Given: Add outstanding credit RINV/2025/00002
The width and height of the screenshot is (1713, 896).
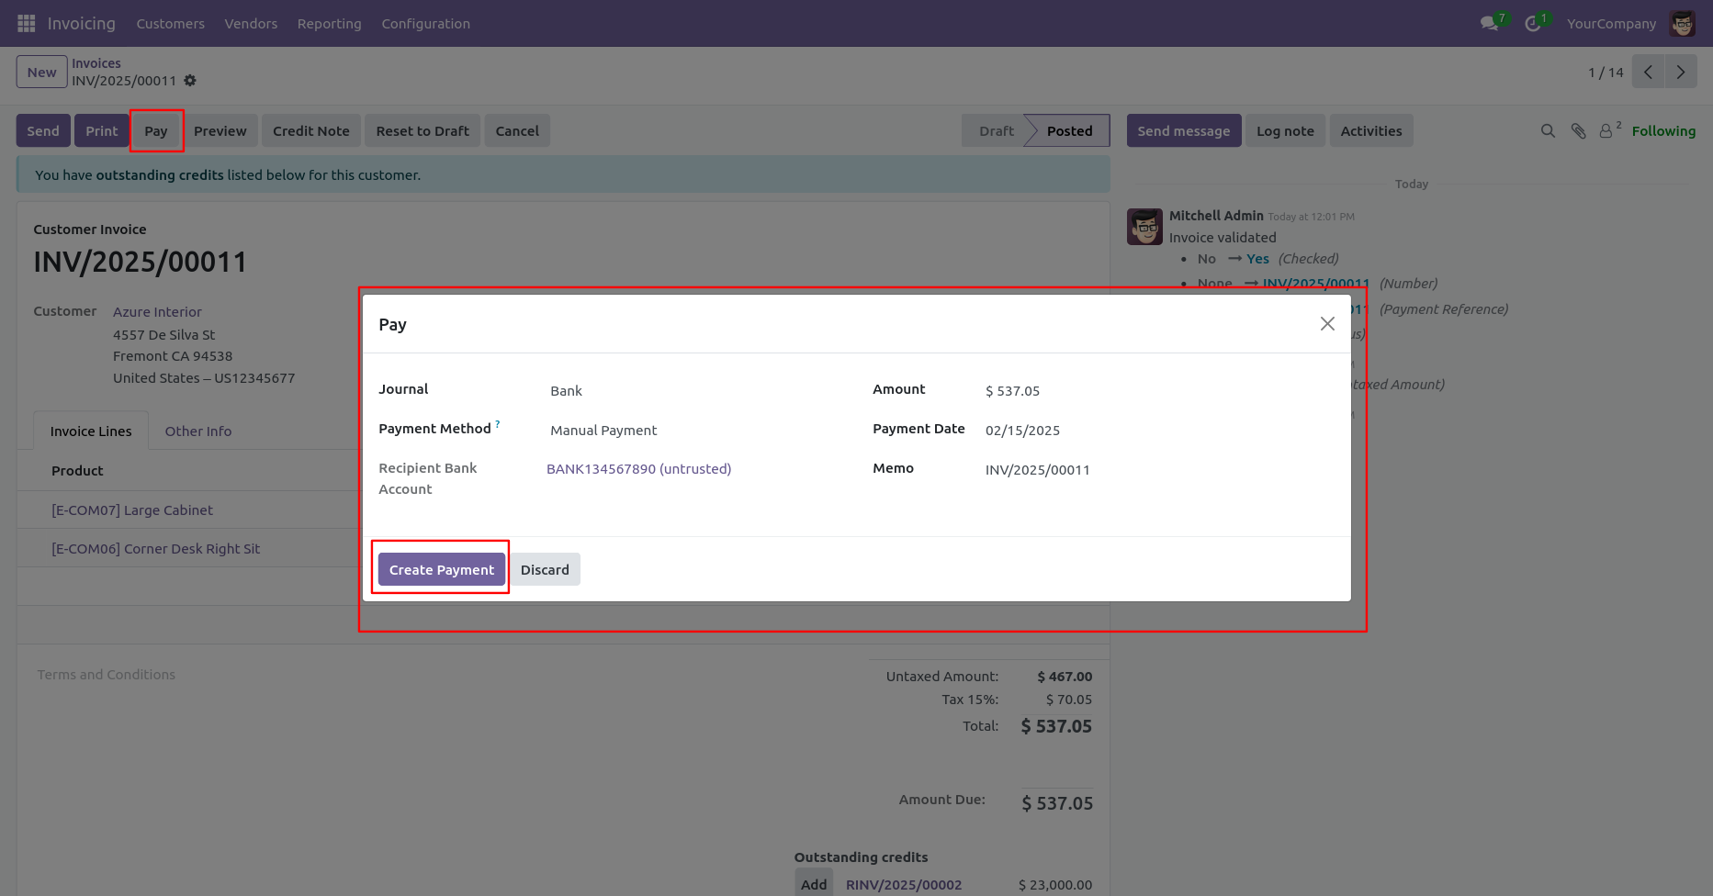Looking at the screenshot, I should [x=814, y=885].
